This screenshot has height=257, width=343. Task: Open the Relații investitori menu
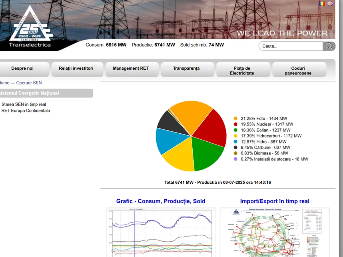tap(76, 69)
